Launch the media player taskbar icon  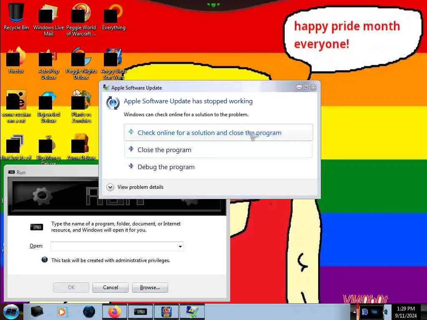point(62,312)
